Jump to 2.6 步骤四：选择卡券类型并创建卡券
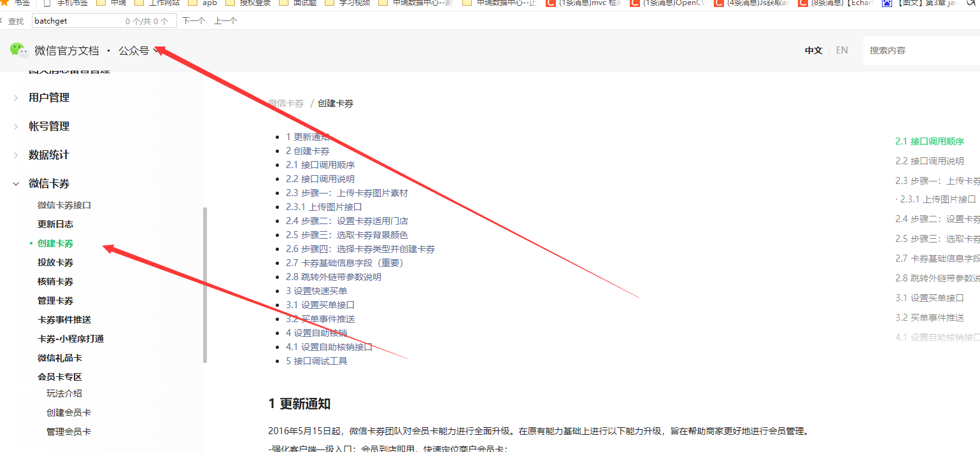 360,249
